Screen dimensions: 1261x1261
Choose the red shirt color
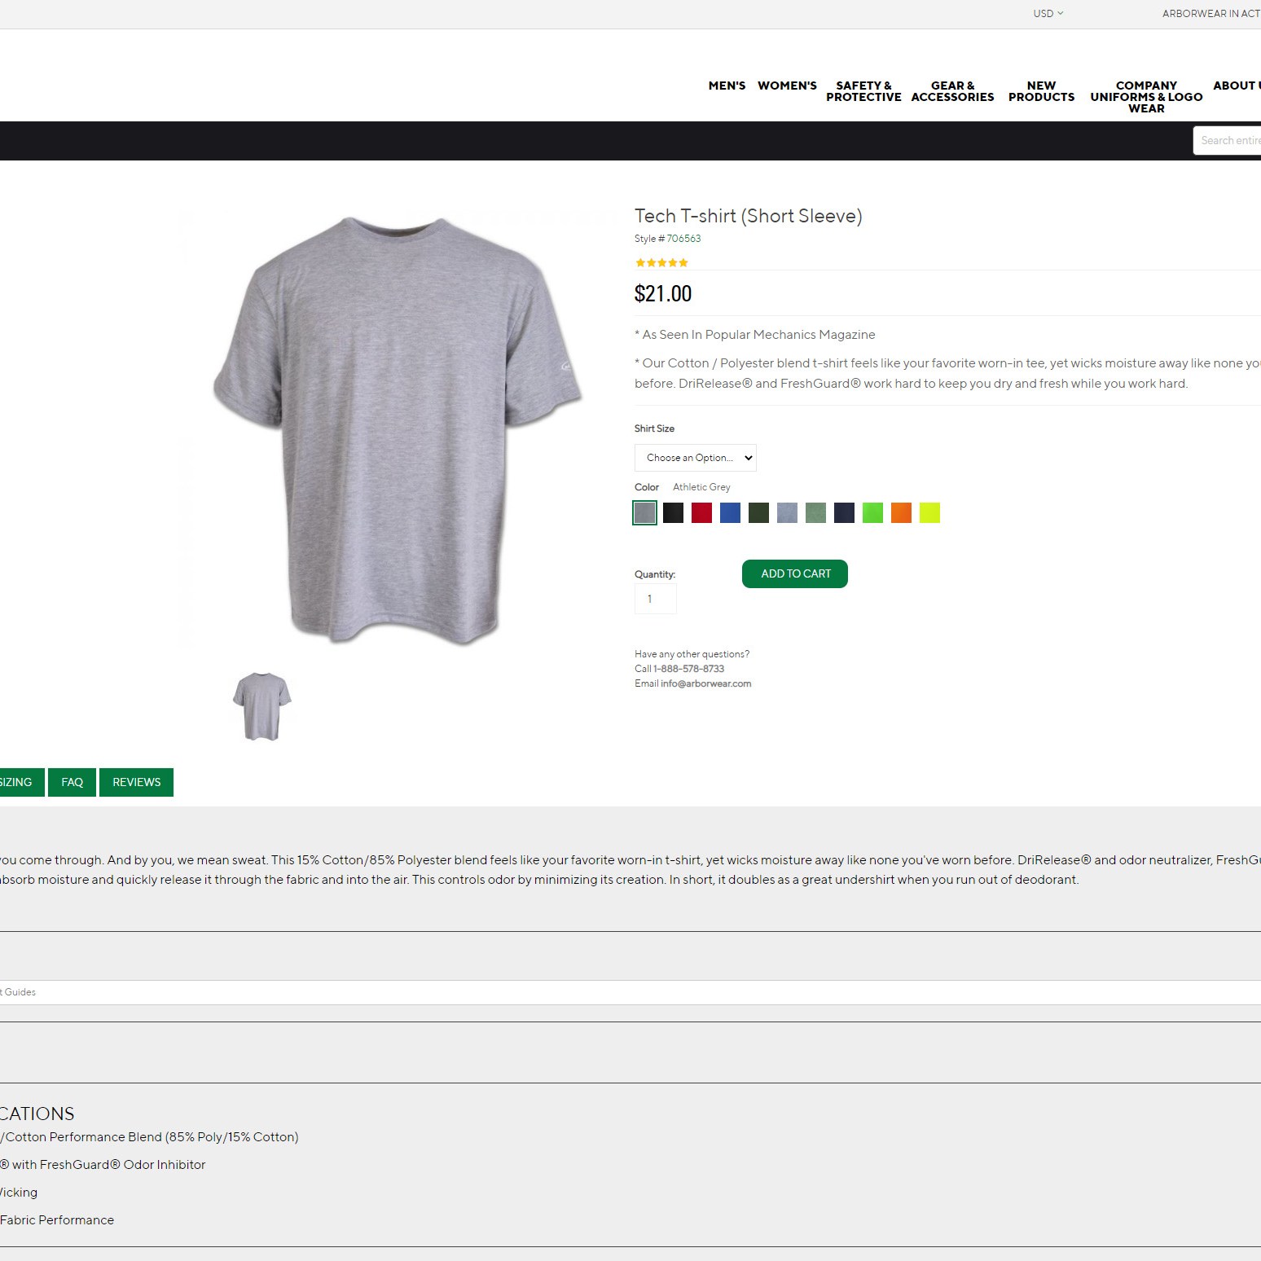[x=701, y=512]
